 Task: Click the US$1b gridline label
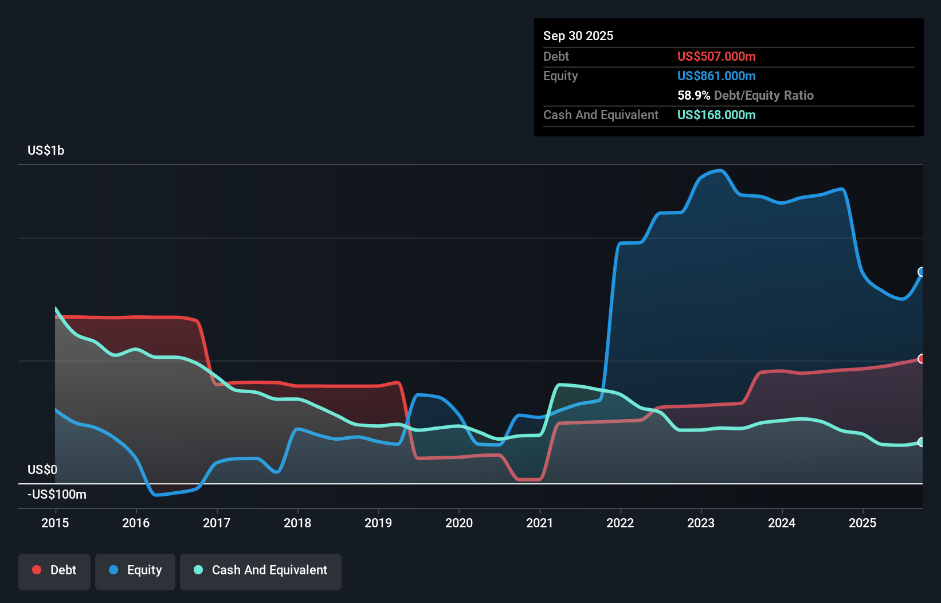coord(46,150)
